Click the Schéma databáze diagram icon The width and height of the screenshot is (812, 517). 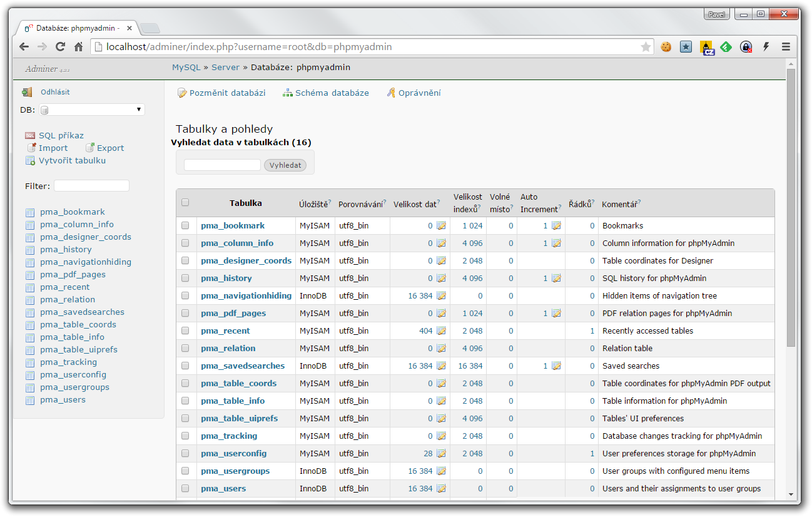(x=288, y=93)
